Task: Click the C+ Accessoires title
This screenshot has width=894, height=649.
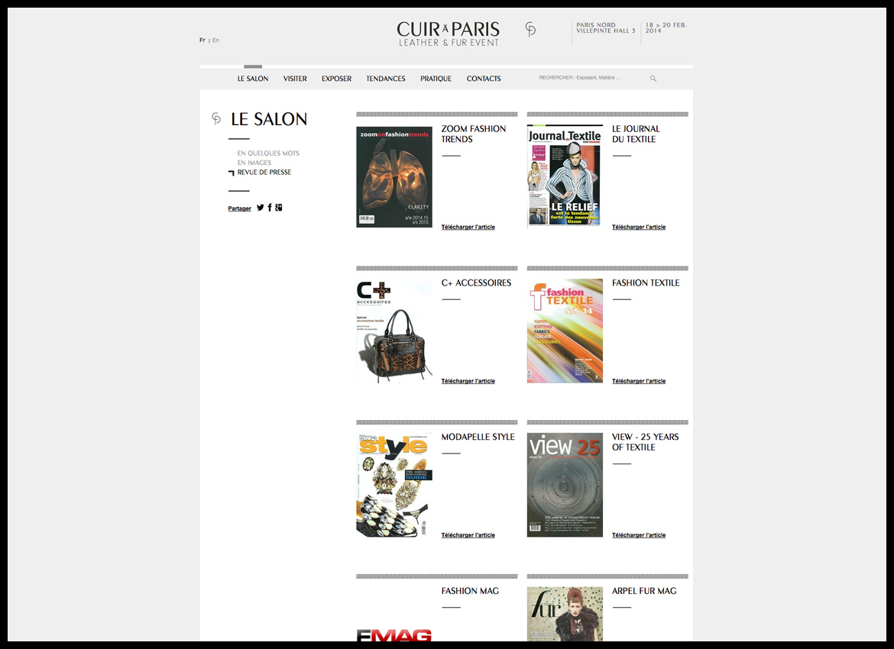Action: 476,283
